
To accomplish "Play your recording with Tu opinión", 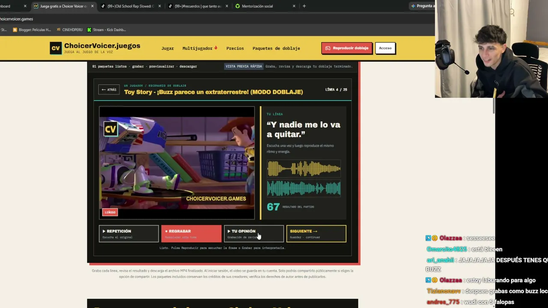I will (x=254, y=234).
